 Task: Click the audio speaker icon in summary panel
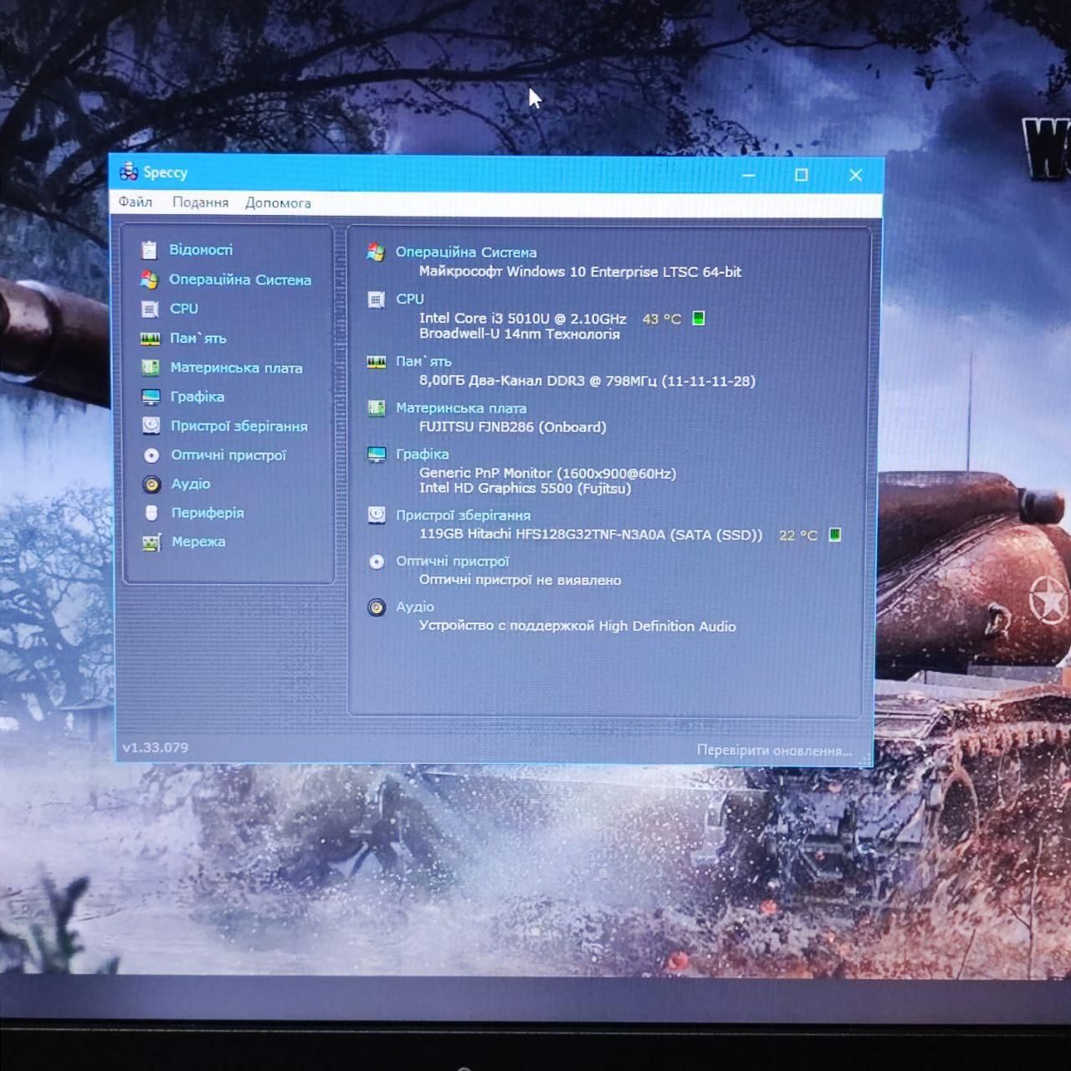377,607
